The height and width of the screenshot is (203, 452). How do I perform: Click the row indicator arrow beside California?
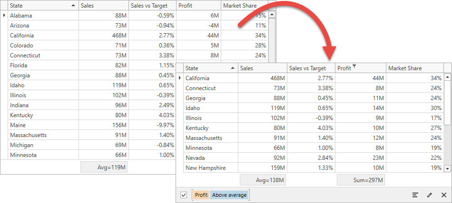tap(180, 78)
